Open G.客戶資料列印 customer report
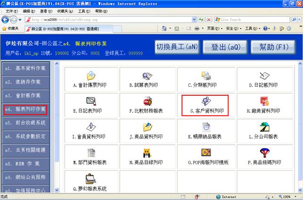Image resolution: width=303 pixels, height=200 pixels. tap(206, 101)
